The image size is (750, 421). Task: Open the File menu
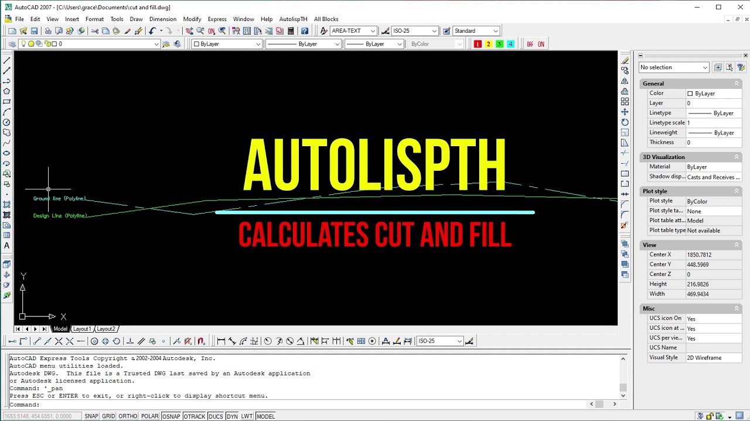click(19, 19)
